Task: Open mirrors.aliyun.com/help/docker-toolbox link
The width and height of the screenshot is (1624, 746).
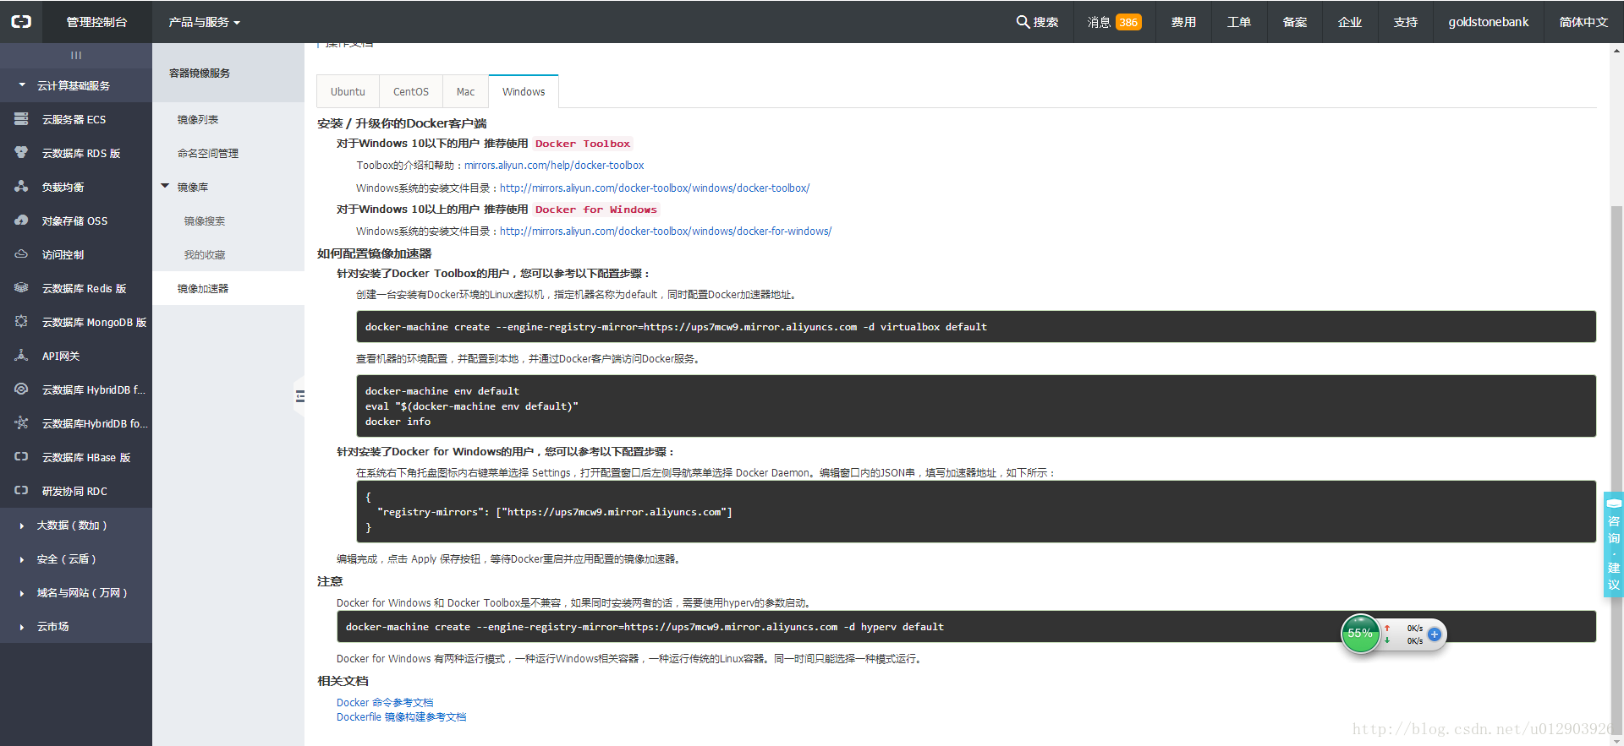Action: point(554,166)
